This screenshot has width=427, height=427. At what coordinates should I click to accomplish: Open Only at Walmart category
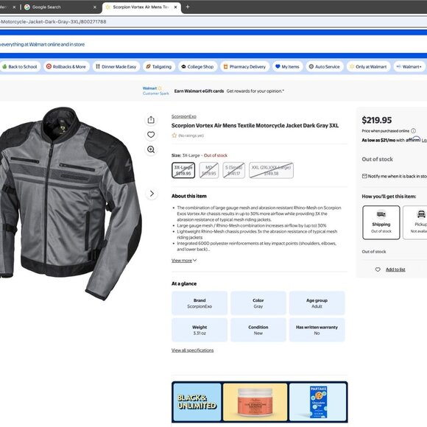click(368, 66)
